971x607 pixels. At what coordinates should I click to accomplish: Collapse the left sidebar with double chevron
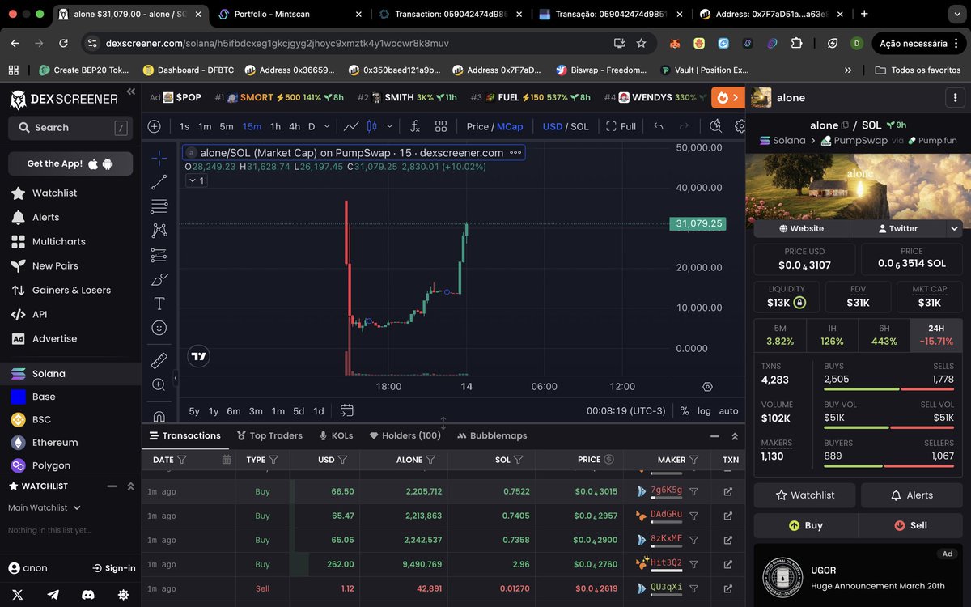coord(131,92)
